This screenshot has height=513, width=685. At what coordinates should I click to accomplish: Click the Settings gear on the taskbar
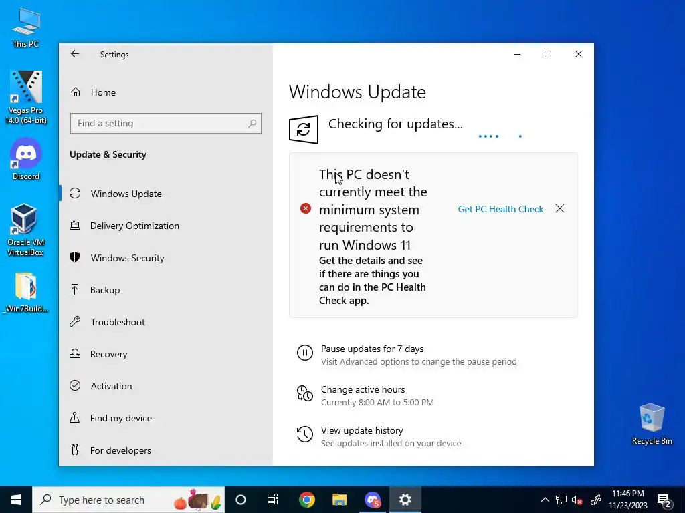(x=405, y=500)
